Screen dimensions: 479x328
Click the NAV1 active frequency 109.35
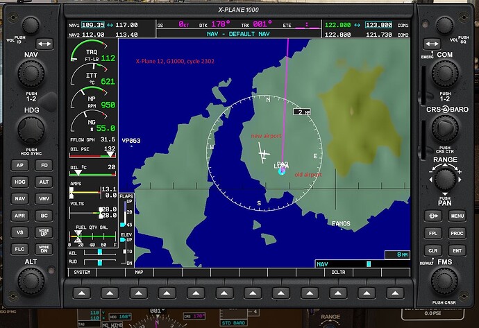pyautogui.click(x=93, y=25)
